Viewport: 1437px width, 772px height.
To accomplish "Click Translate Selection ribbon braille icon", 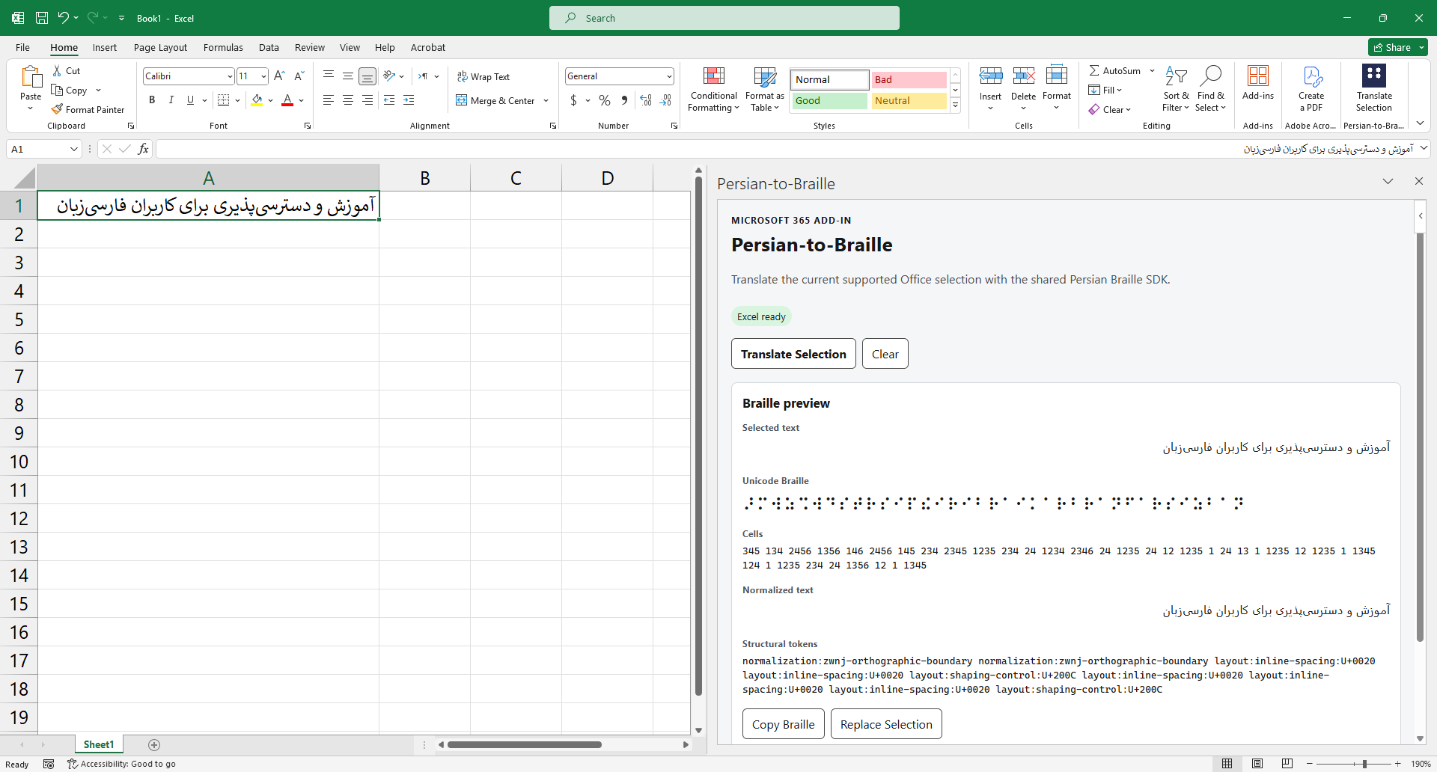I will [1374, 76].
